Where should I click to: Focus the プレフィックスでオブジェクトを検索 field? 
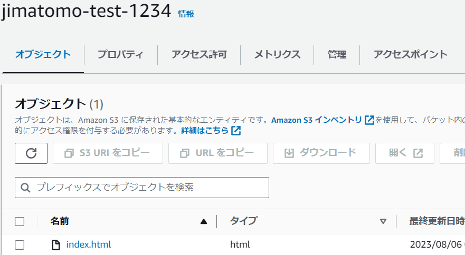click(x=142, y=188)
